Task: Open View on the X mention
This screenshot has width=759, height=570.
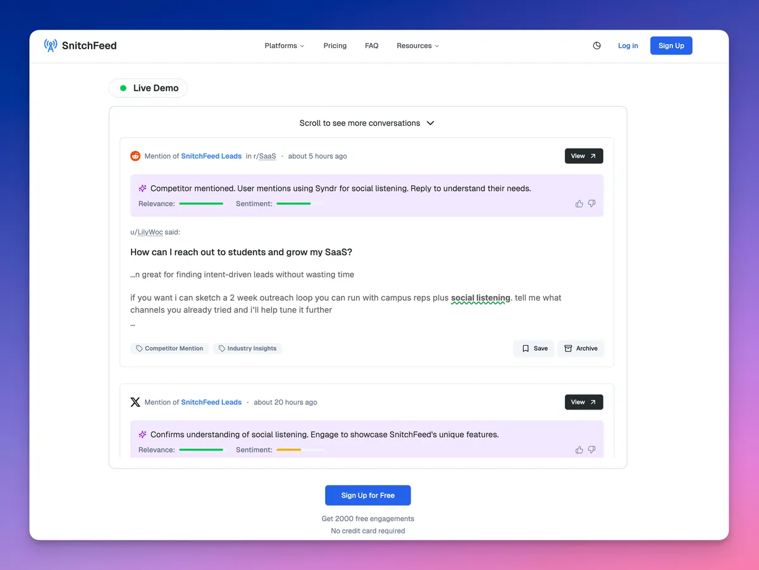Action: pos(584,402)
